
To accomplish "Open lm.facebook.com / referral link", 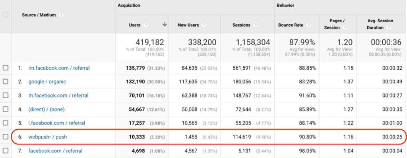I will point(59,68).
